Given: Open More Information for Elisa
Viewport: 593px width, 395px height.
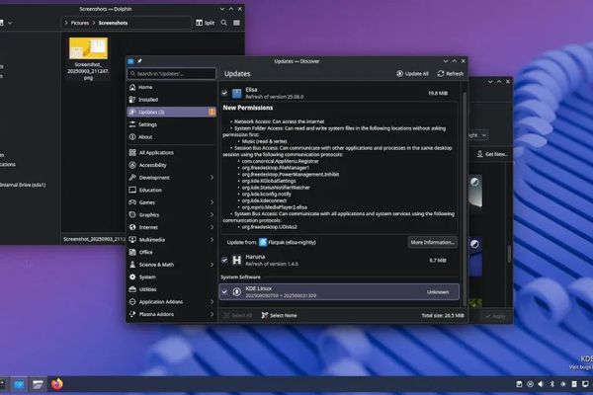Looking at the screenshot, I should (x=433, y=242).
